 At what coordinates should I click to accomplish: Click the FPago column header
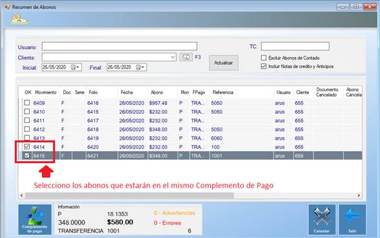[200, 92]
